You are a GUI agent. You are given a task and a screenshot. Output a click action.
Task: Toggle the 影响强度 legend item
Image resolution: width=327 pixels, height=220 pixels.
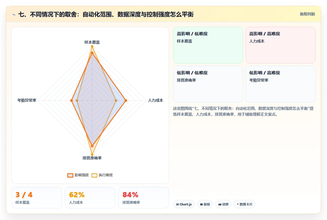[78, 175]
